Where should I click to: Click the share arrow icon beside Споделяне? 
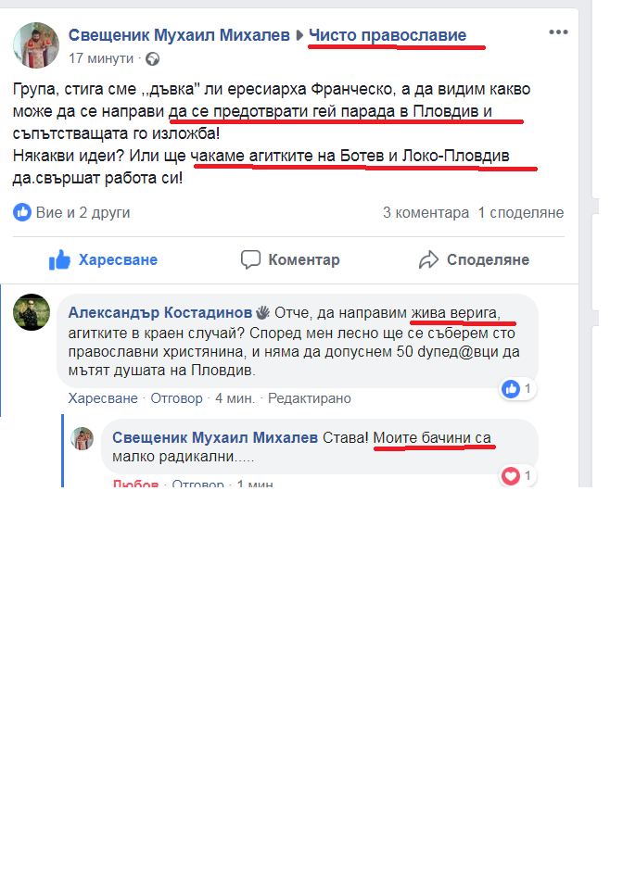click(428, 260)
